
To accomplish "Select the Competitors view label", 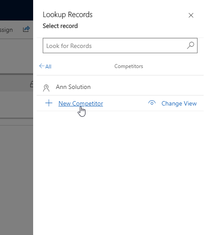I will [129, 66].
